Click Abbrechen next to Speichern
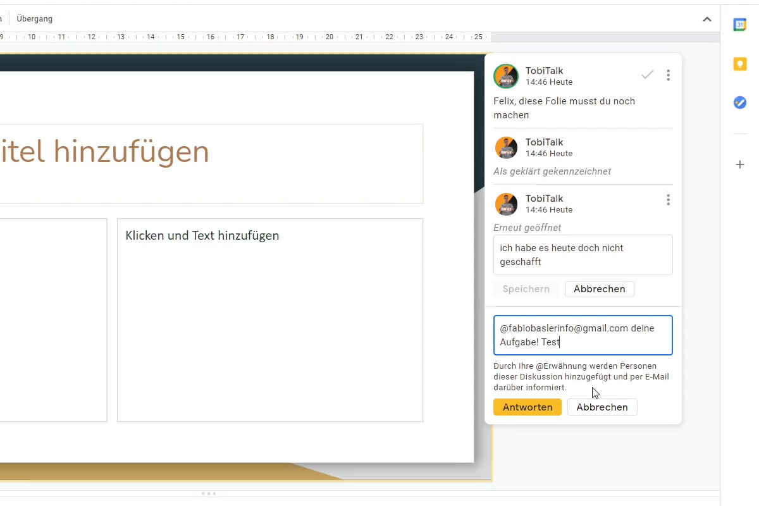This screenshot has height=506, width=759. 599,289
